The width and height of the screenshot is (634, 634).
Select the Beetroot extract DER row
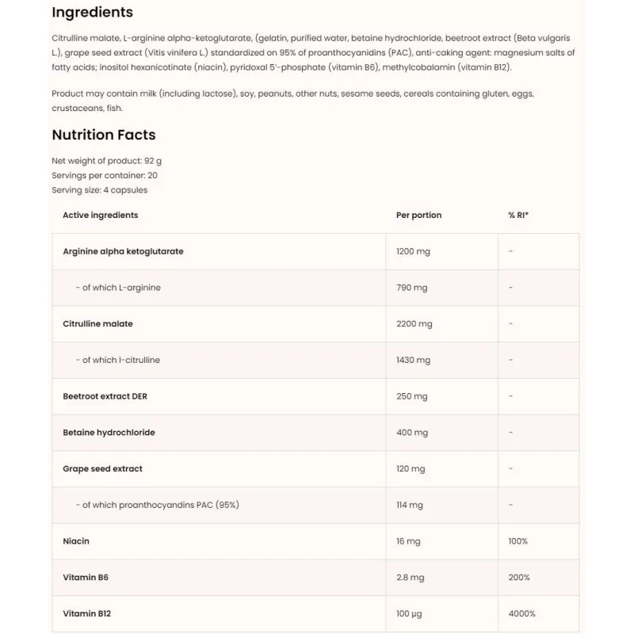315,396
